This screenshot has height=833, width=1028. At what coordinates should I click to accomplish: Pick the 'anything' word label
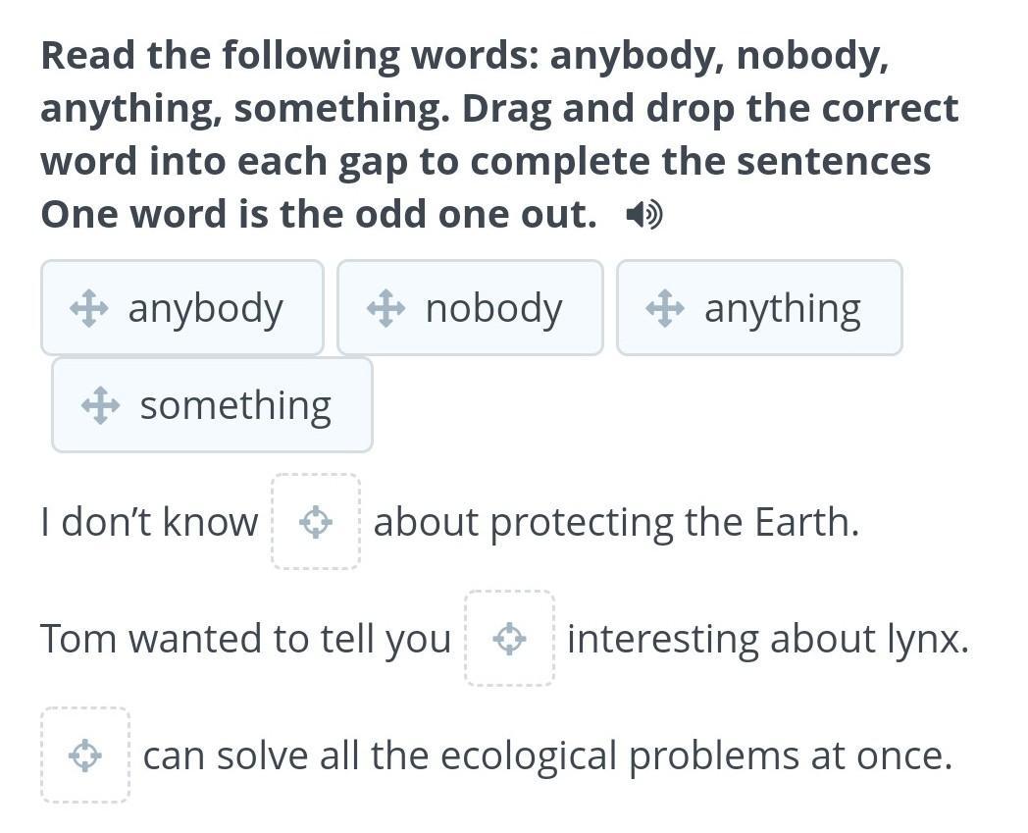(x=782, y=308)
